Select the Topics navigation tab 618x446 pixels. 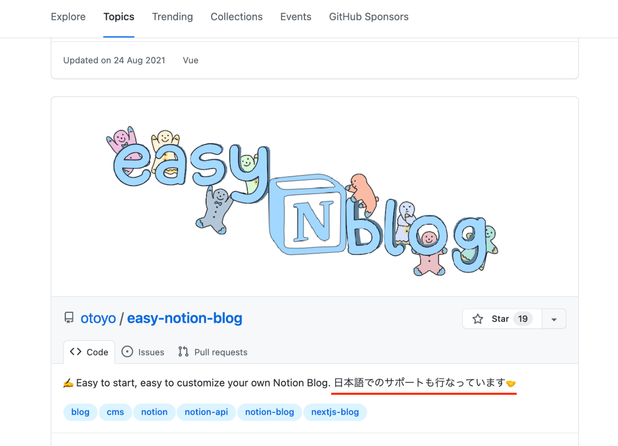[x=119, y=17]
